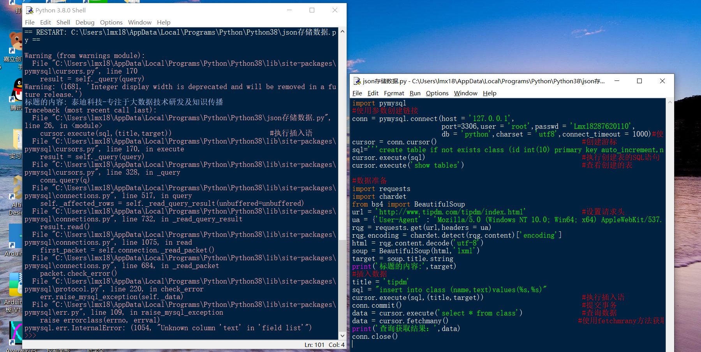
Task: Open Window menu in Python Shell window
Action: point(140,23)
